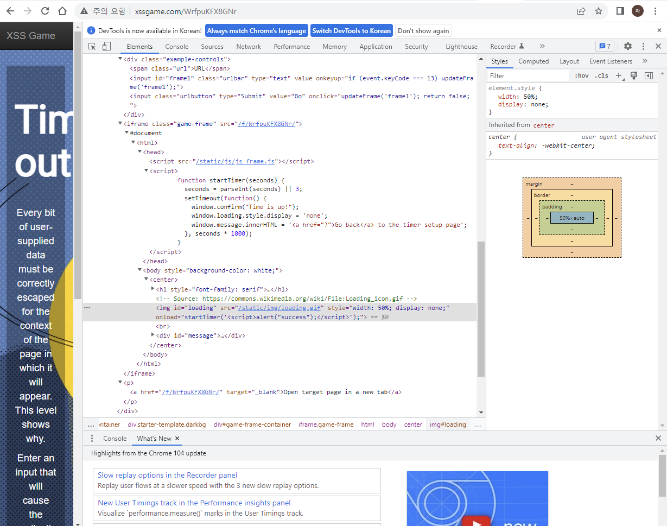Open the Chrome profile avatar

click(x=638, y=11)
